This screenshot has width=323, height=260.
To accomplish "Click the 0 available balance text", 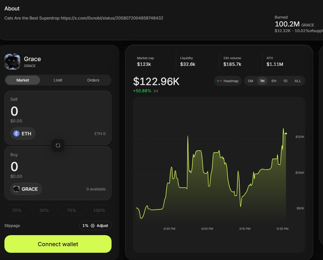I will [x=96, y=189].
